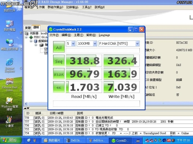The image size is (193, 144).
Task: Switch to the 邏輯 tab in RAID manager
Action: tap(36, 27)
